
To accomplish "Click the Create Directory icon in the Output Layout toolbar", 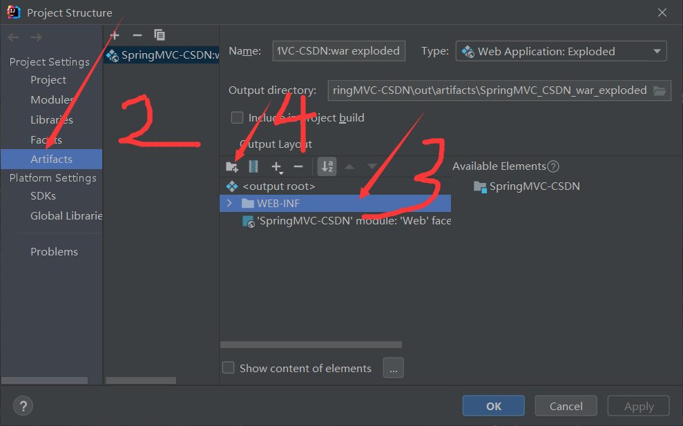I will point(232,167).
